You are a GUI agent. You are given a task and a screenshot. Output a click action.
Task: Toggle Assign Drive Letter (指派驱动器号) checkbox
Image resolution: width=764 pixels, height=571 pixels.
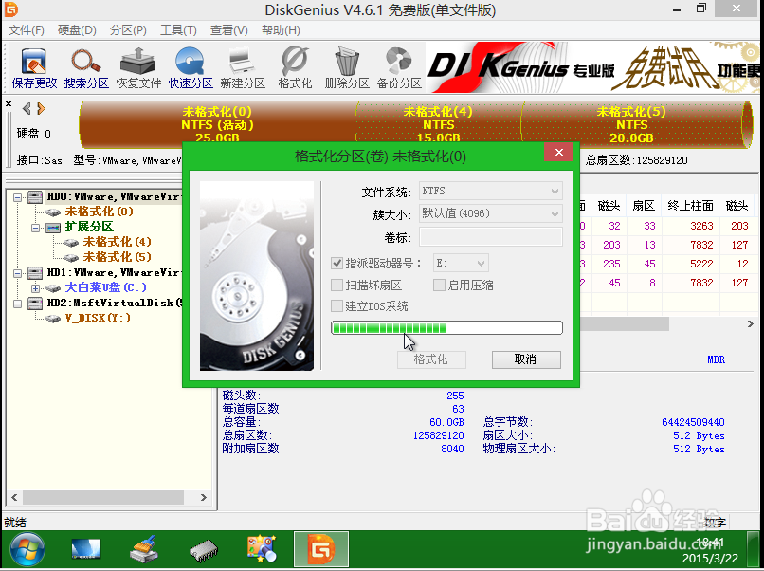(x=337, y=264)
